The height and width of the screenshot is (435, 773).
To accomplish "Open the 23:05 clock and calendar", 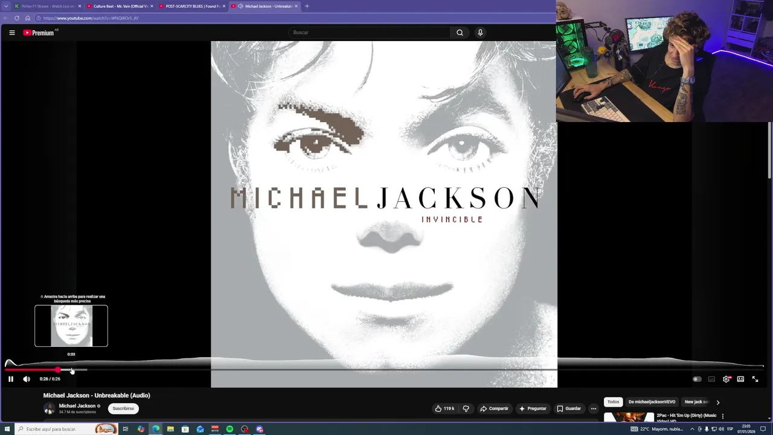I will click(x=746, y=429).
